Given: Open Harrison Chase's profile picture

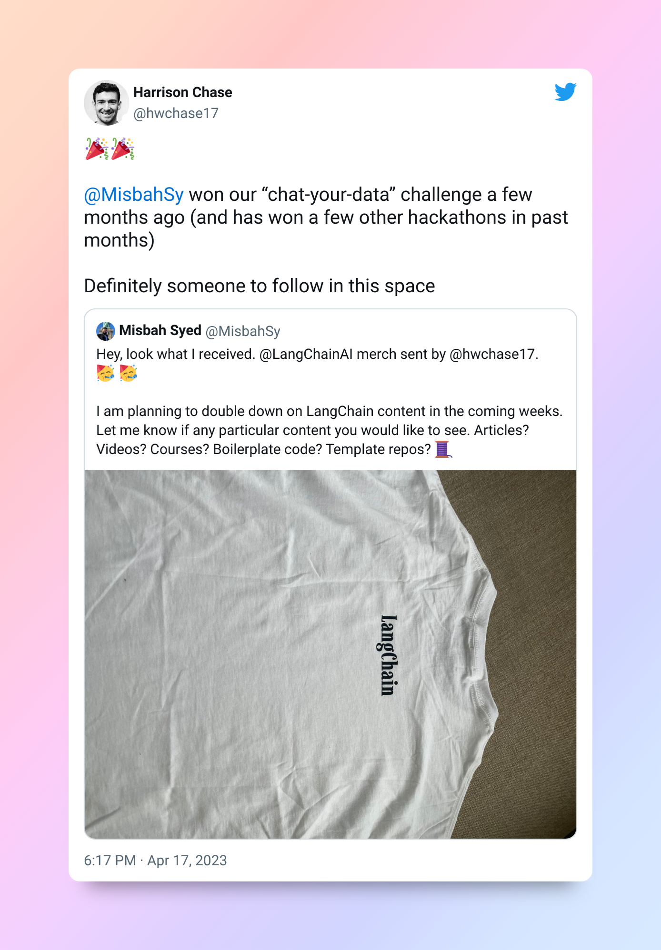Looking at the screenshot, I should [x=106, y=103].
